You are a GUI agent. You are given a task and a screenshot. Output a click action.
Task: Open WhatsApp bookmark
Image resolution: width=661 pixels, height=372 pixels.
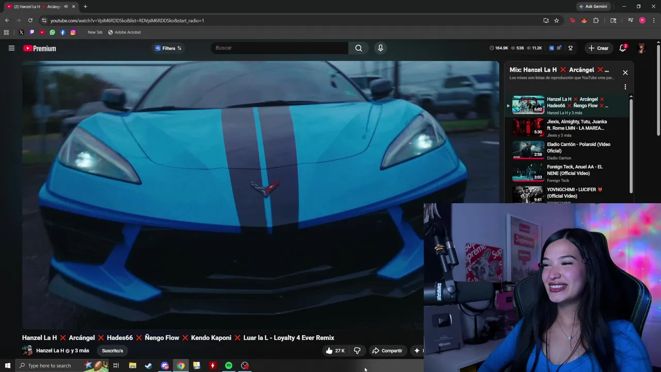52,33
